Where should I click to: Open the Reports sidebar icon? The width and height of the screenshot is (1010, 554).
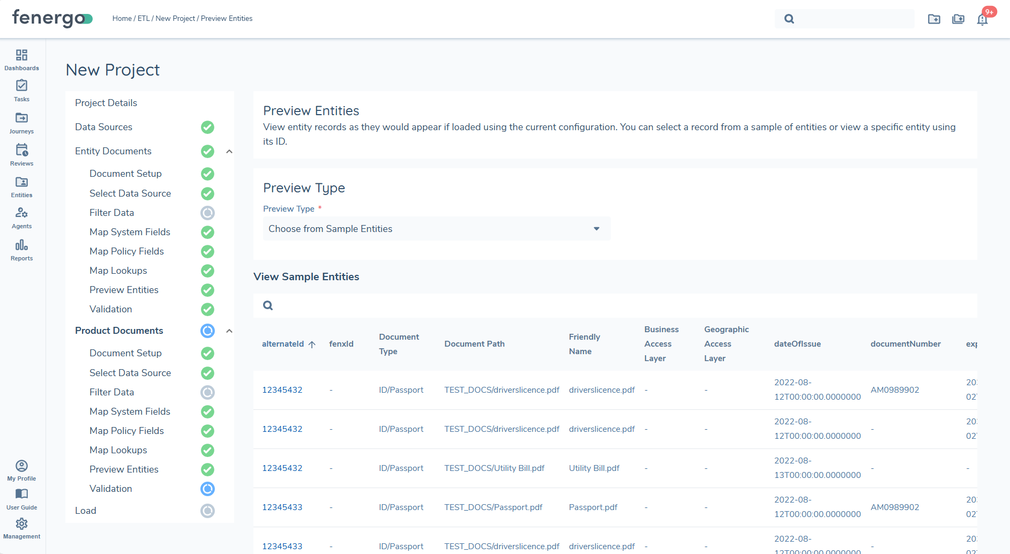[21, 250]
